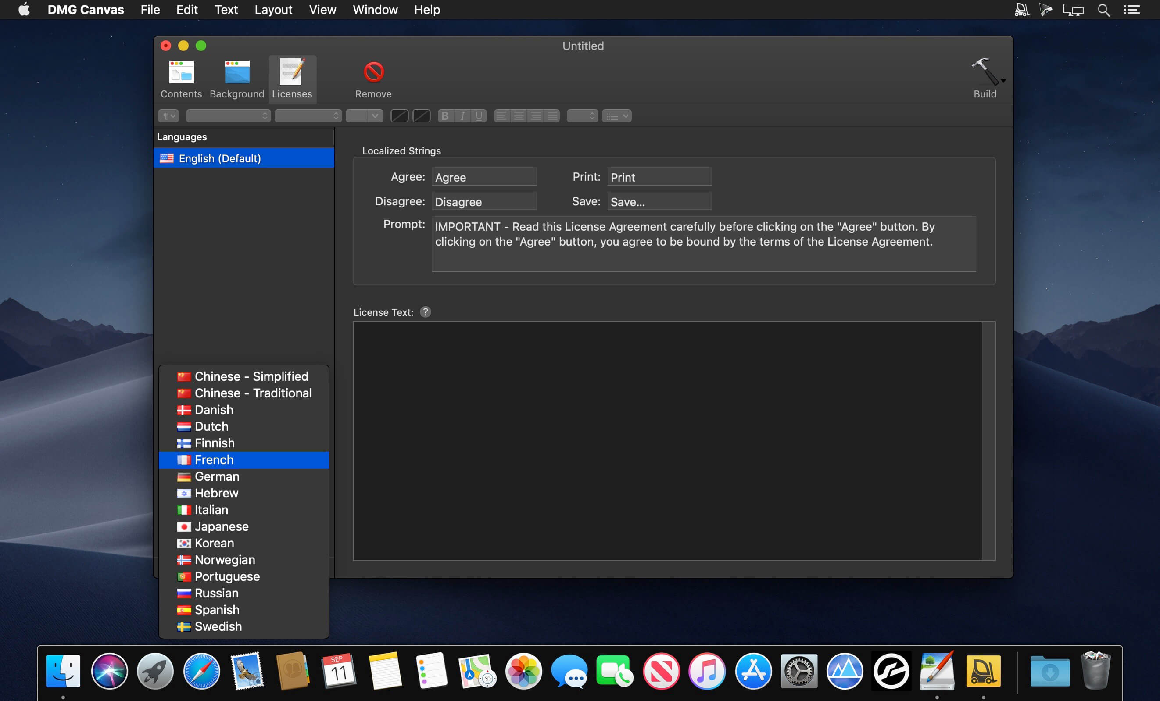Toggle Underline text formatting
Image resolution: width=1160 pixels, height=701 pixels.
(479, 116)
